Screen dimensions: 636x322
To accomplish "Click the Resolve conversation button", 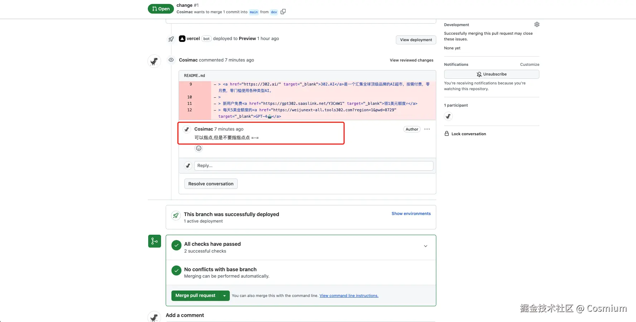I will [211, 184].
